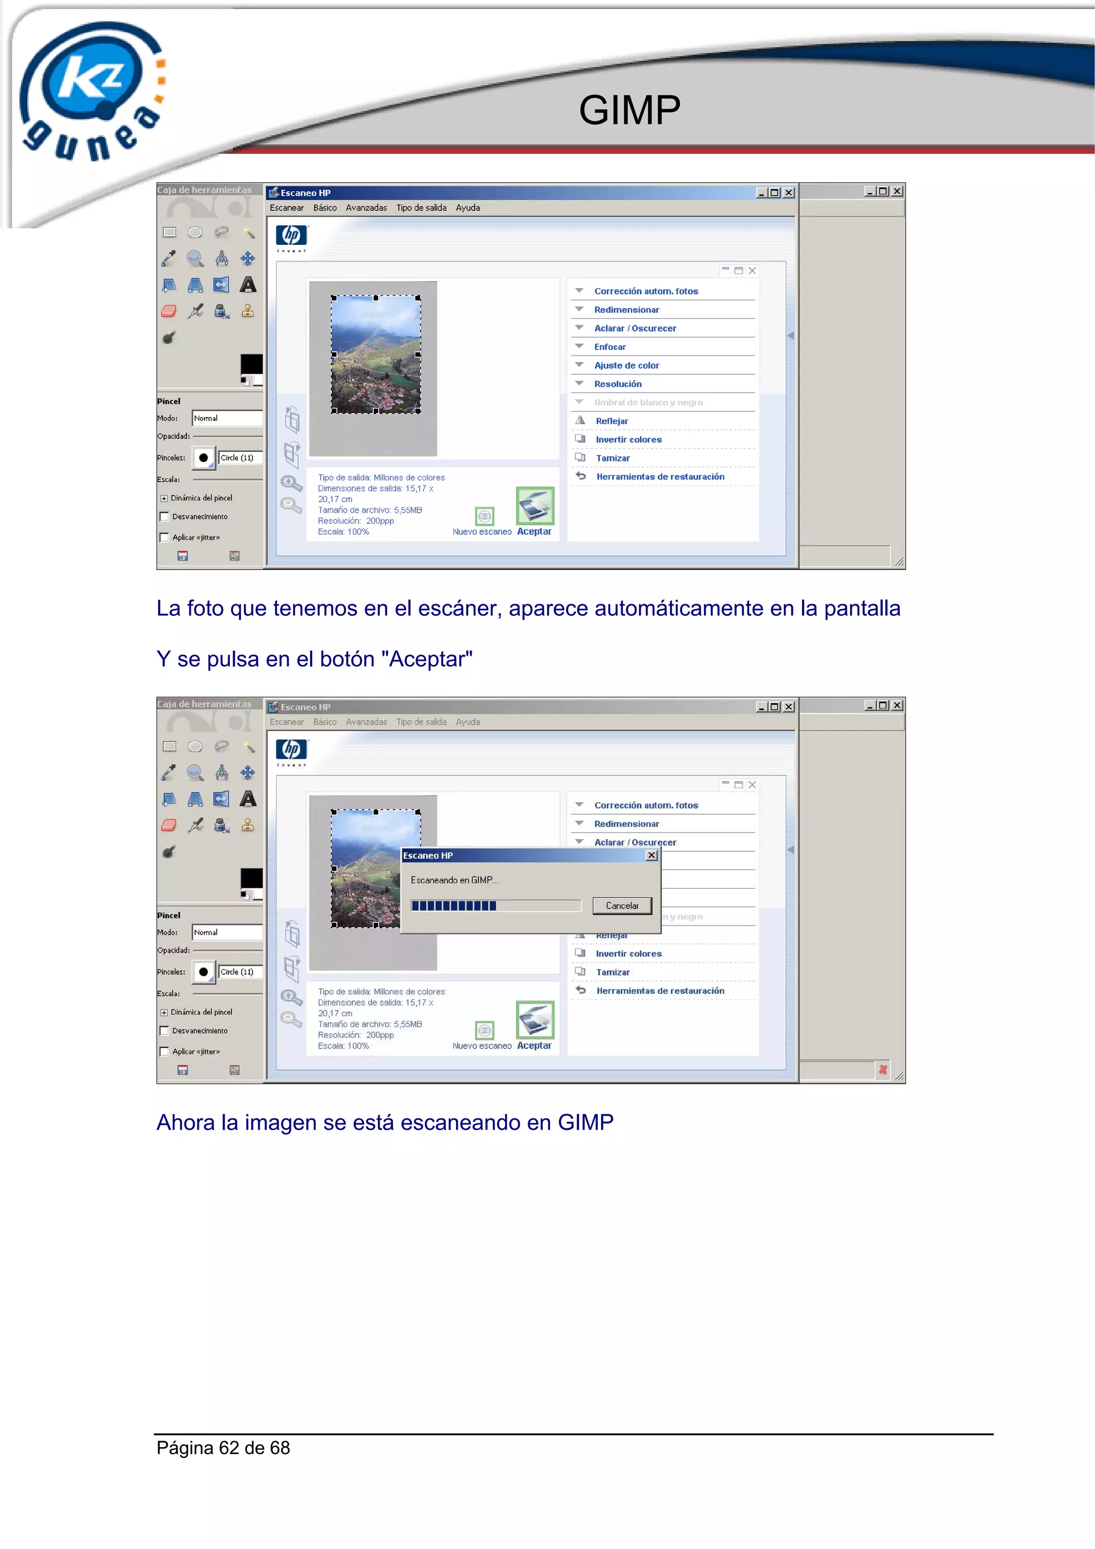Click Cancelar in the Escaneando en GIMP dialog

[622, 906]
